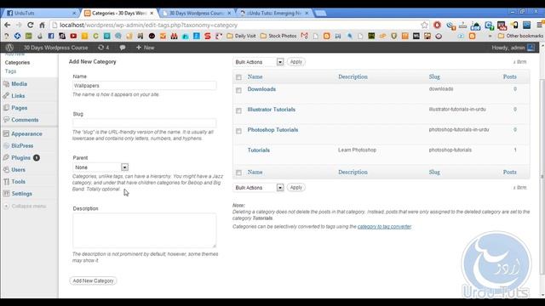Screen dimensions: 545x306
Task: Reload the page with the refresh icon
Action: click(31, 25)
